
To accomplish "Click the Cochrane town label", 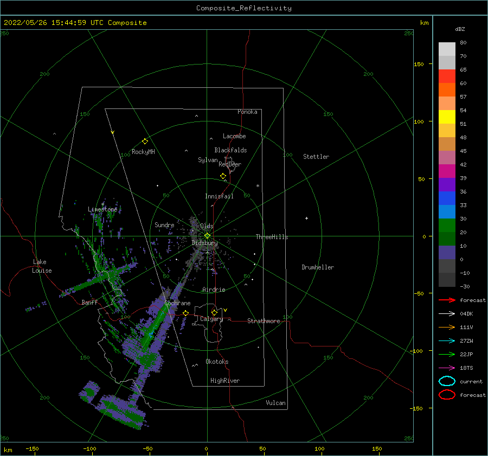I will point(177,303).
